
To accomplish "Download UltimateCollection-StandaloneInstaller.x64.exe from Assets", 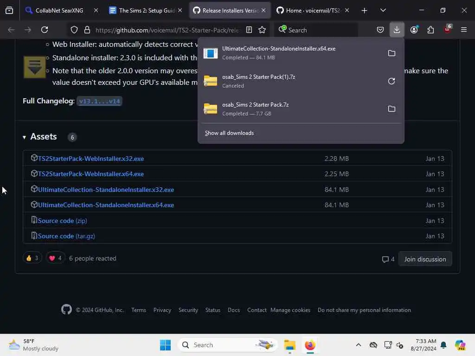I will tap(106, 205).
